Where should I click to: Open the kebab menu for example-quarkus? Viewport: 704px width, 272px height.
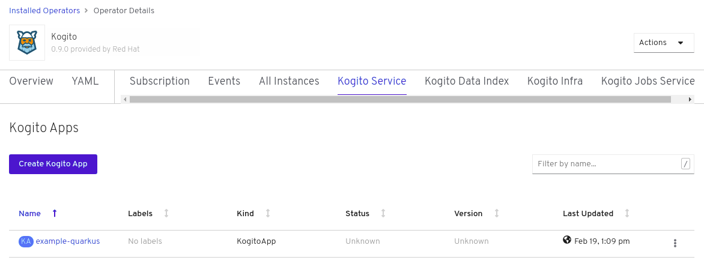675,243
